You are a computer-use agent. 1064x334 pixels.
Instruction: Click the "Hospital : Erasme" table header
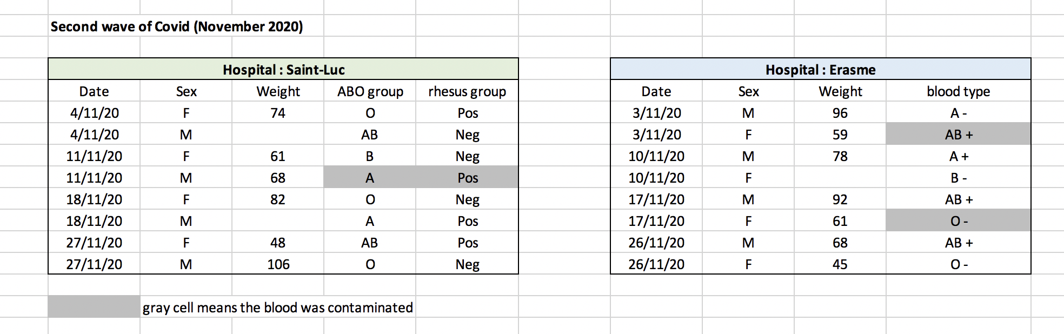[x=820, y=70]
